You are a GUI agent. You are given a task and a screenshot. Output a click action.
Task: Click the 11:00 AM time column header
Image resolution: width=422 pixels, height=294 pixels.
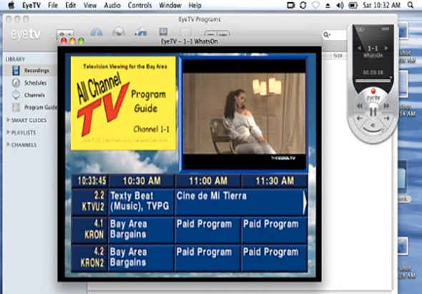click(208, 181)
